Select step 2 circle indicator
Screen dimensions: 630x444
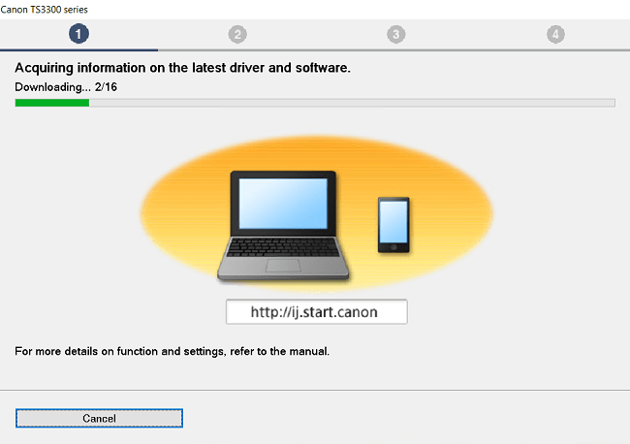tap(237, 35)
